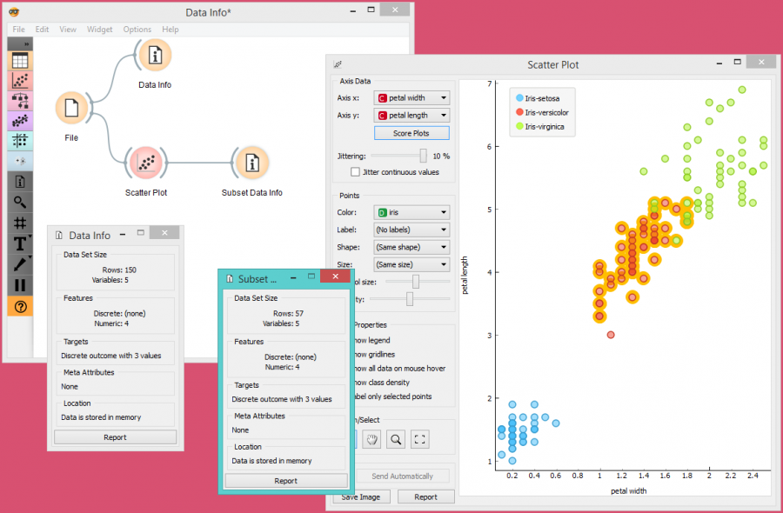The image size is (783, 513).
Task: Open the Options menu in Data Info window
Action: (x=137, y=29)
